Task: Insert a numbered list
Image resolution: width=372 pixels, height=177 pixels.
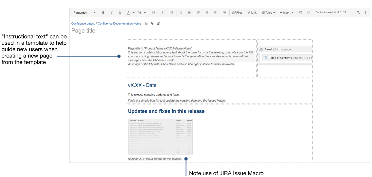Action: [162, 13]
